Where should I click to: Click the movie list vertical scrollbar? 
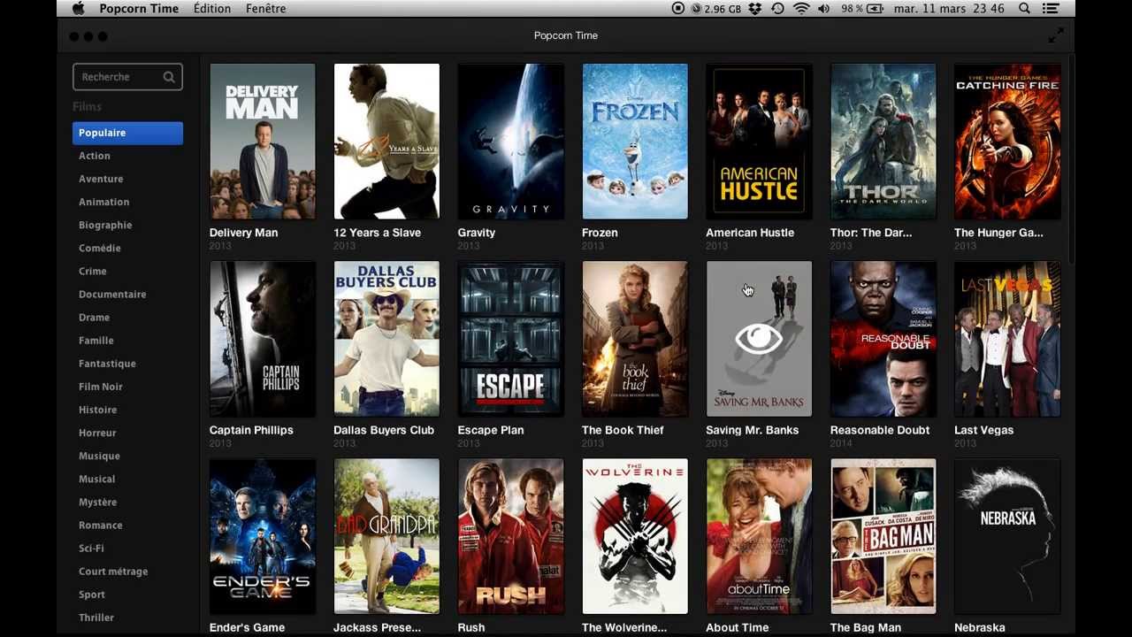click(x=1071, y=159)
